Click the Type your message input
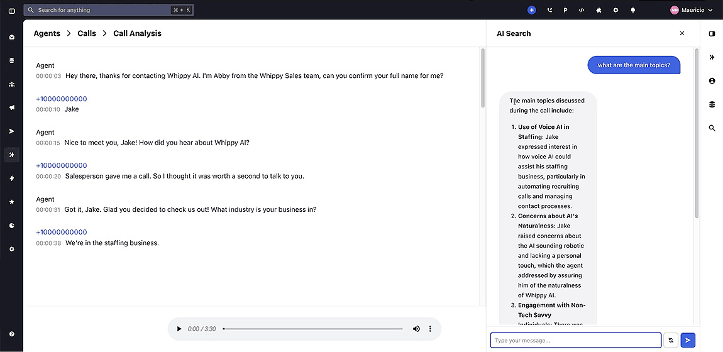The height and width of the screenshot is (352, 723). point(575,341)
